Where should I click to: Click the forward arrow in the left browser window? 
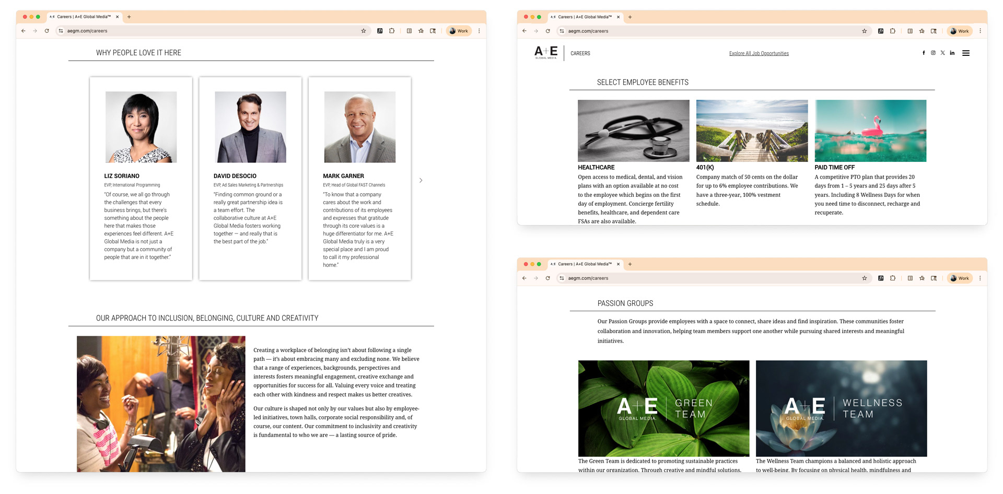35,31
